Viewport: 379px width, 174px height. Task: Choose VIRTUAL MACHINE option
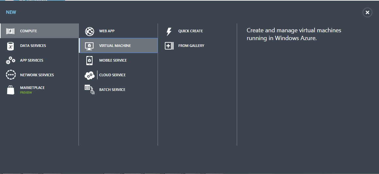115,46
